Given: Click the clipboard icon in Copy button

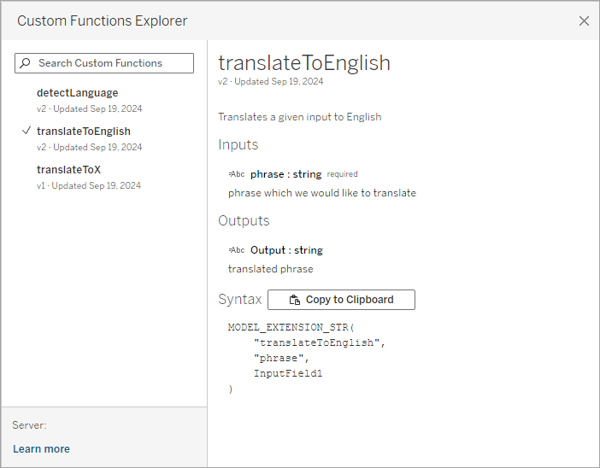Looking at the screenshot, I should tap(295, 300).
